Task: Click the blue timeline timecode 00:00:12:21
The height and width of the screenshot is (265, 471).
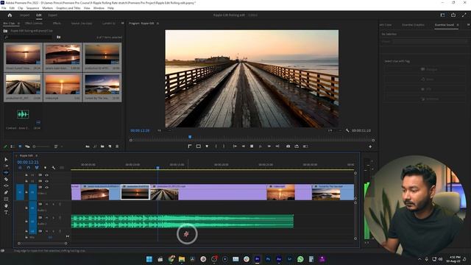Action: [x=28, y=162]
